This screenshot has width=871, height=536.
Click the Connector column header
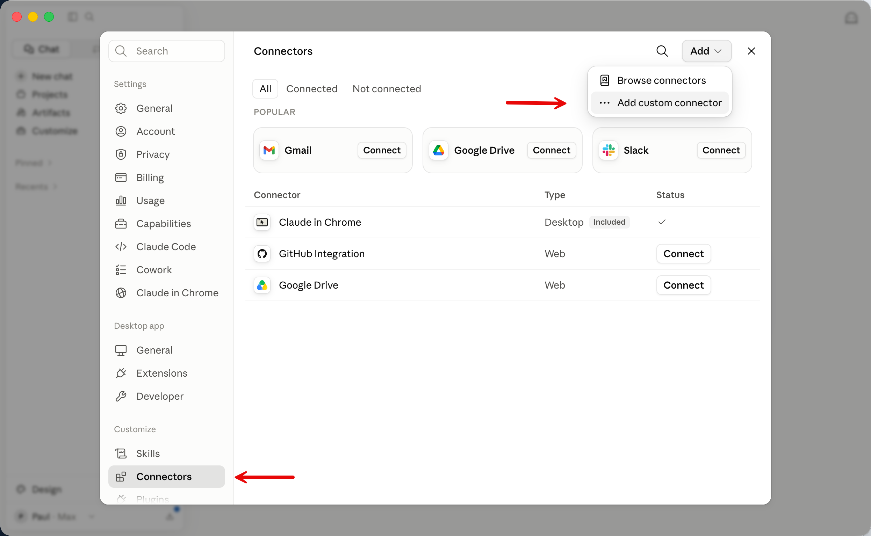click(x=277, y=195)
